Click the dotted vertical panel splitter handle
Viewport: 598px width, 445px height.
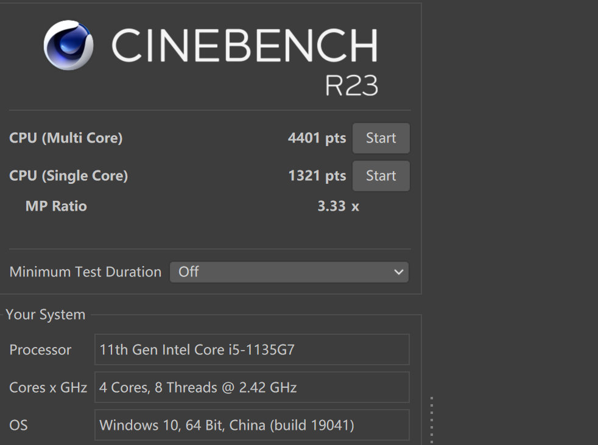(431, 420)
